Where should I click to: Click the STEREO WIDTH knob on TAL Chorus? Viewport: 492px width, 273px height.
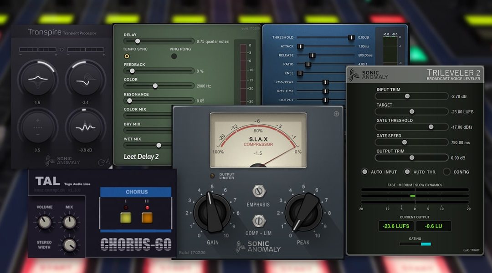[69, 245]
